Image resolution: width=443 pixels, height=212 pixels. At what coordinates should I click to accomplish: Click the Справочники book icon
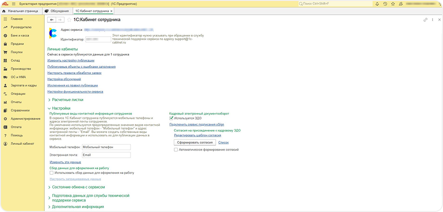point(5,110)
